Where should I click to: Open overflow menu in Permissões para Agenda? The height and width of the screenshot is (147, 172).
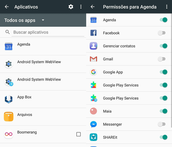pos(167,7)
